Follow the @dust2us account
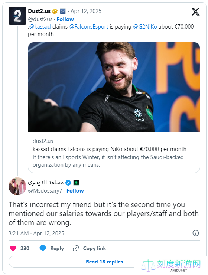The width and height of the screenshot is (208, 275). [x=65, y=19]
